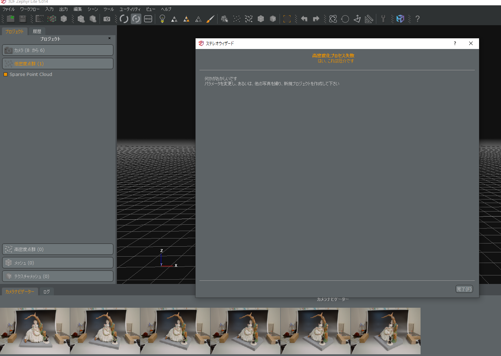Click the undo arrow icon
The image size is (501, 356).
click(304, 19)
